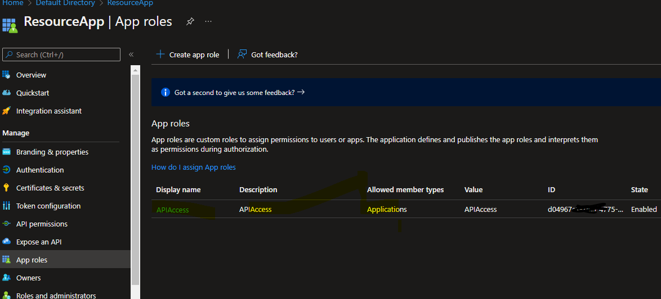Click the Quickstart cloud icon
The image size is (661, 299).
(x=7, y=93)
